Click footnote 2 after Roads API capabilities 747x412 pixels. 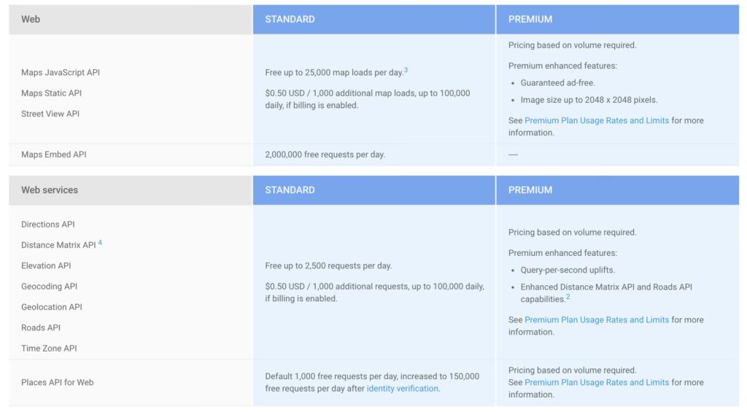568,298
